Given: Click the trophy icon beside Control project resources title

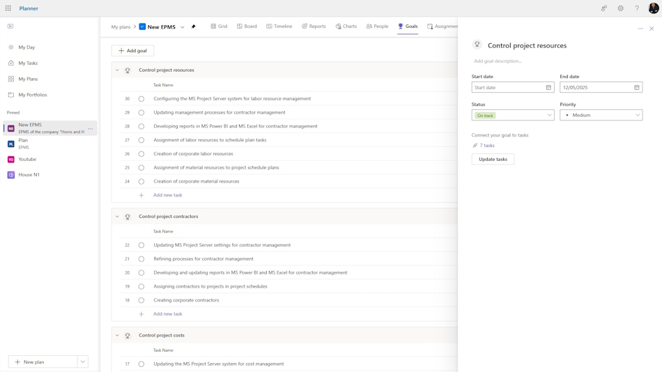Looking at the screenshot, I should tap(477, 45).
